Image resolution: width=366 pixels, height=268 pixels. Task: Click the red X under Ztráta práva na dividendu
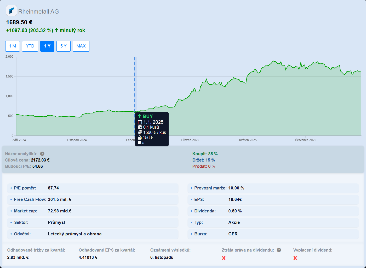tap(224, 258)
